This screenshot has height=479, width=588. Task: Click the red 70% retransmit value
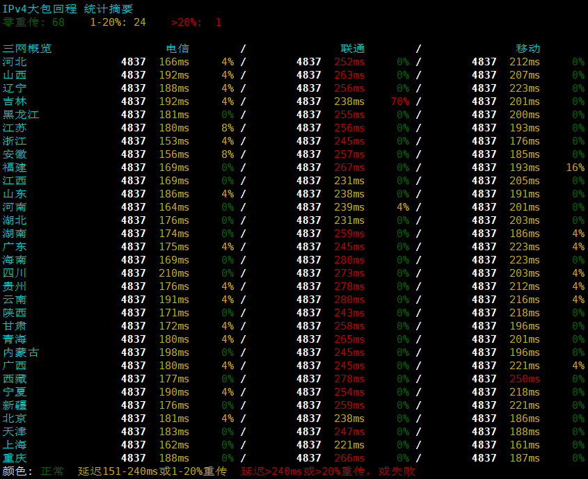click(x=399, y=102)
